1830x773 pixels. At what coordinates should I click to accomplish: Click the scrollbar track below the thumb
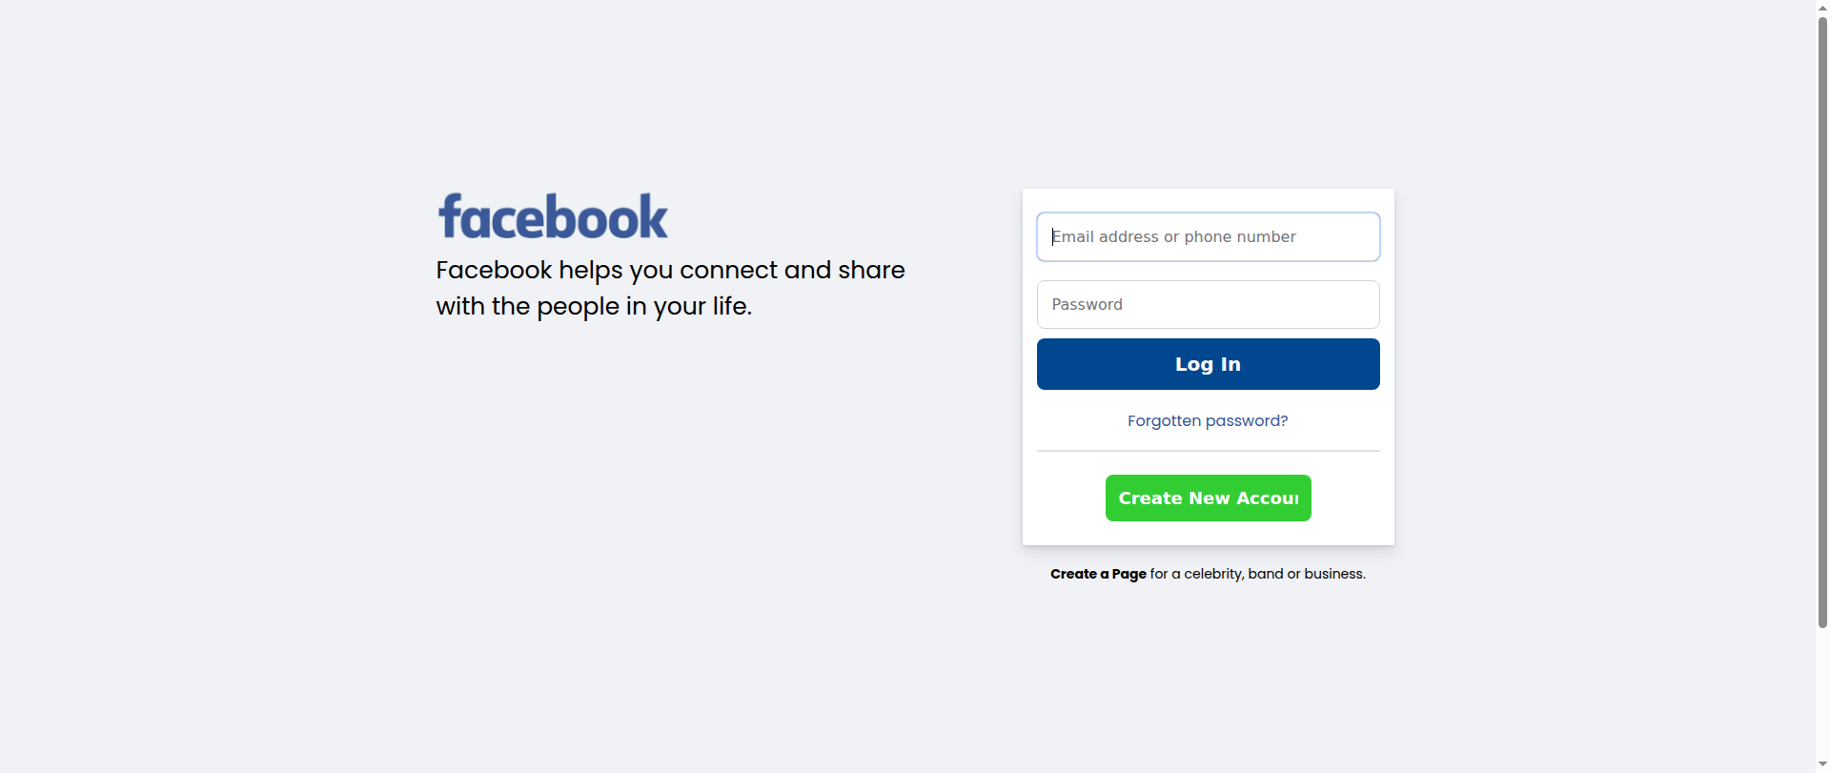(x=1822, y=696)
